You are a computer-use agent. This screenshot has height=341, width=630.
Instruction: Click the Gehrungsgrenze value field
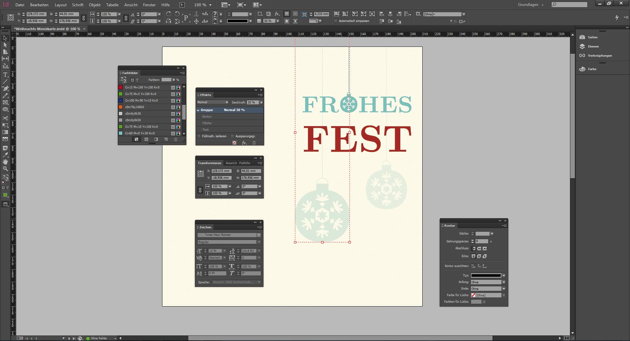click(x=481, y=241)
